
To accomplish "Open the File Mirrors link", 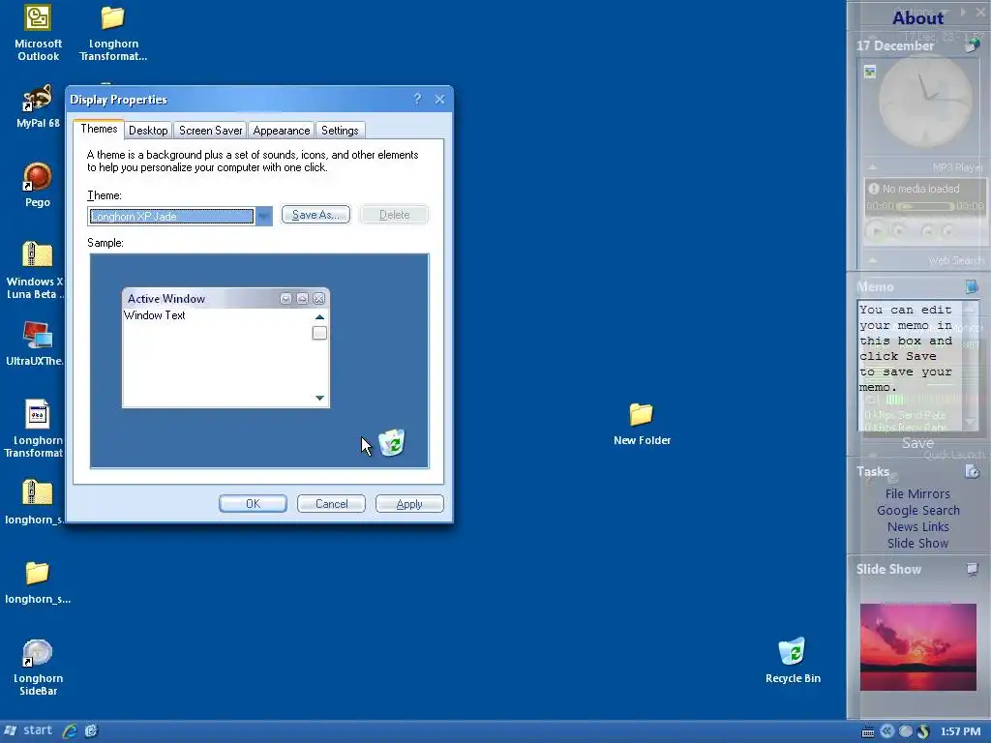I will (917, 494).
